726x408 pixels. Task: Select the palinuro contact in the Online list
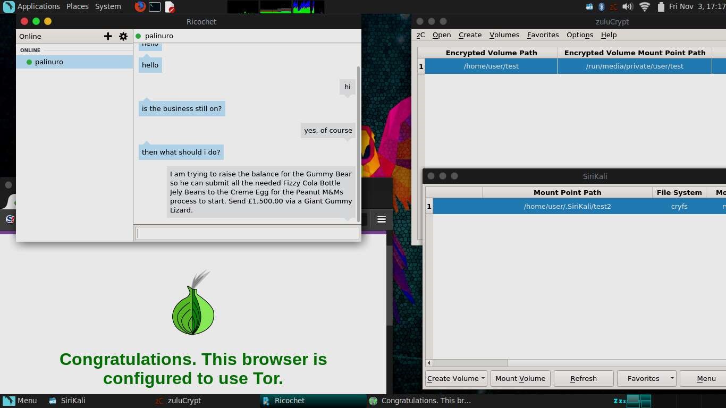pyautogui.click(x=49, y=62)
